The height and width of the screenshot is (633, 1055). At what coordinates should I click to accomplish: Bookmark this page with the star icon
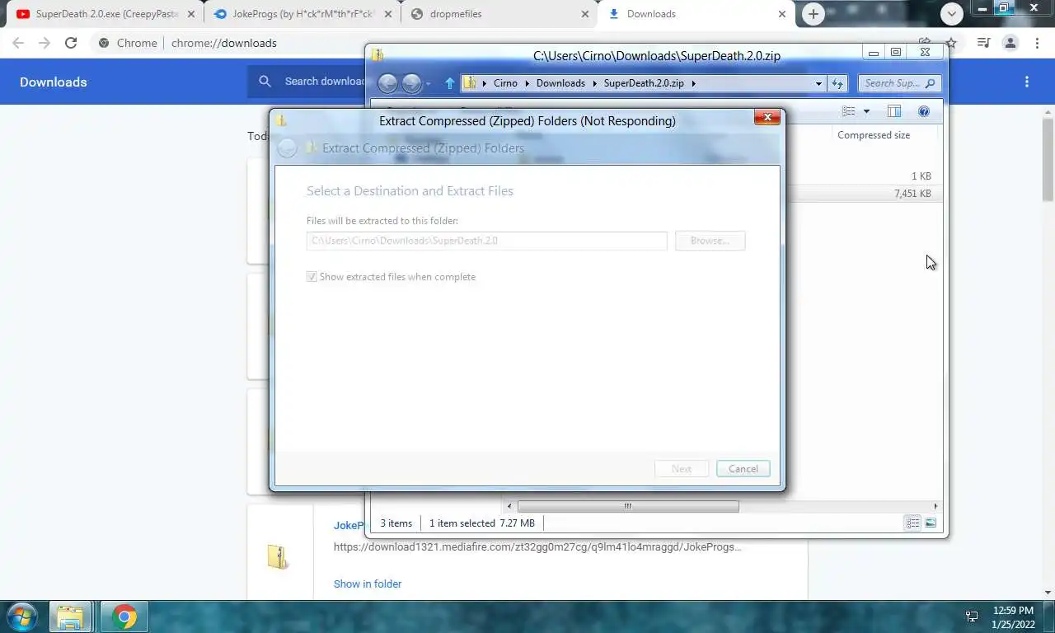[951, 43]
